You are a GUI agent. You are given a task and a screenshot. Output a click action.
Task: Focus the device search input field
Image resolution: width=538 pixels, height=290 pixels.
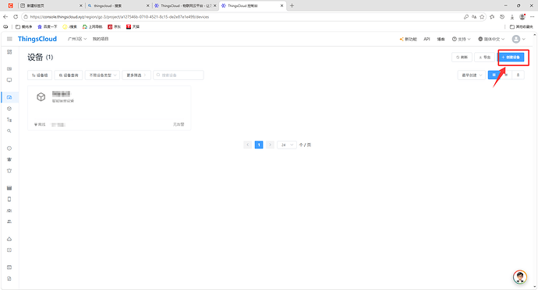(179, 75)
